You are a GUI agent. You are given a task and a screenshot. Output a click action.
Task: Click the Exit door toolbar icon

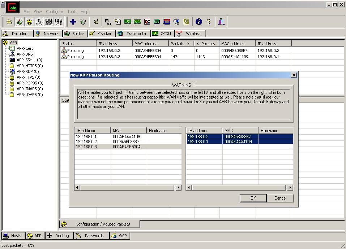pos(221,22)
